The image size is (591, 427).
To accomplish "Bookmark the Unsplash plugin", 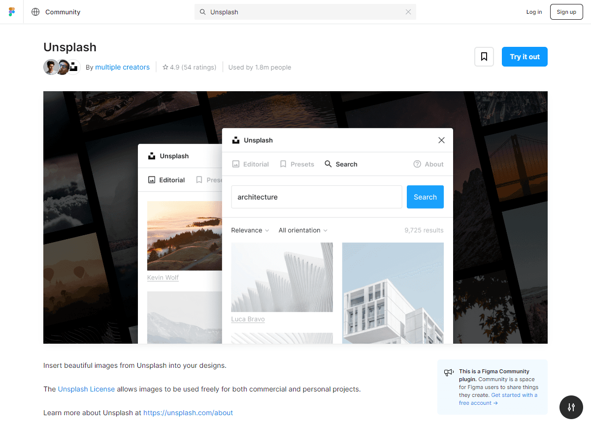I will (484, 57).
